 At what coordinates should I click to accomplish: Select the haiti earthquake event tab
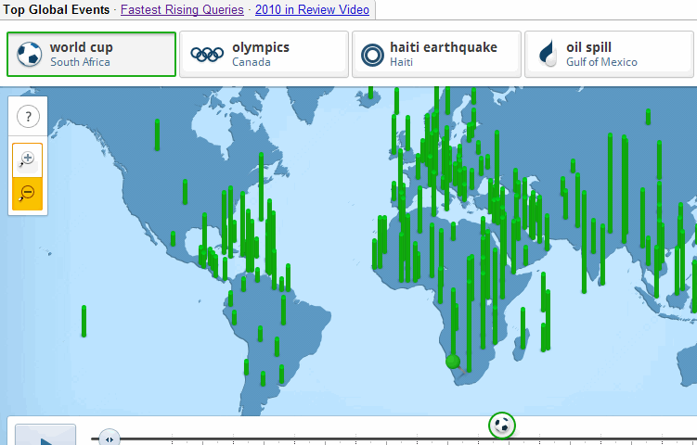coord(436,54)
